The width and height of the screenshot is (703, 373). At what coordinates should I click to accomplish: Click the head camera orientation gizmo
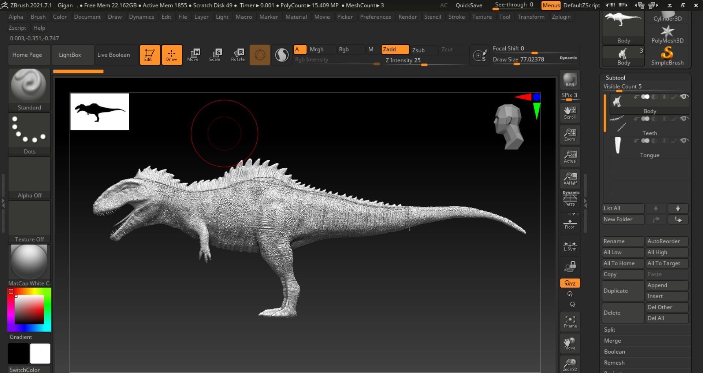pyautogui.click(x=509, y=127)
